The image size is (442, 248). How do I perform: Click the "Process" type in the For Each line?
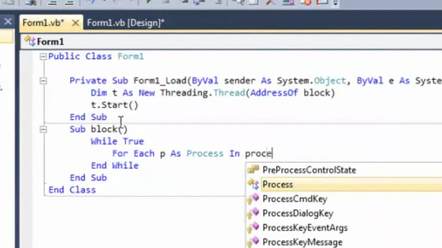point(205,153)
